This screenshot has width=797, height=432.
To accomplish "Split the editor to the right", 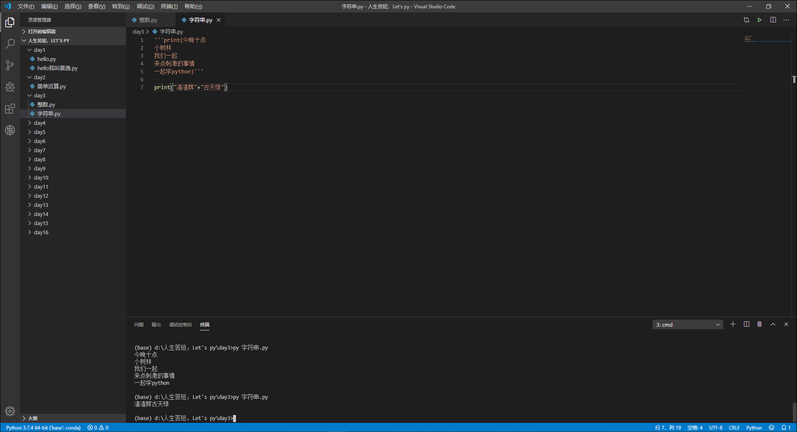I will coord(773,20).
